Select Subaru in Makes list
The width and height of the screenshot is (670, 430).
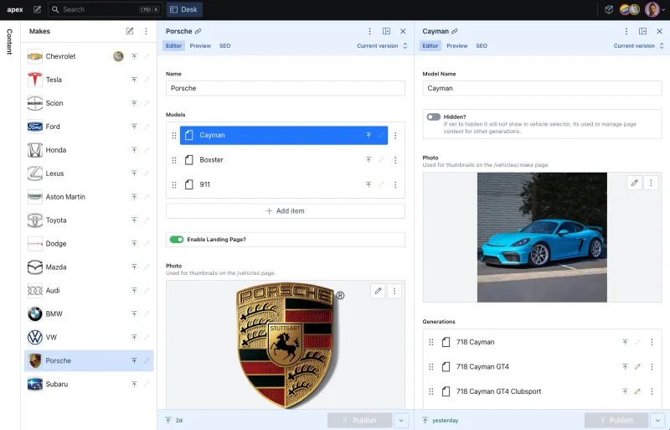point(89,384)
